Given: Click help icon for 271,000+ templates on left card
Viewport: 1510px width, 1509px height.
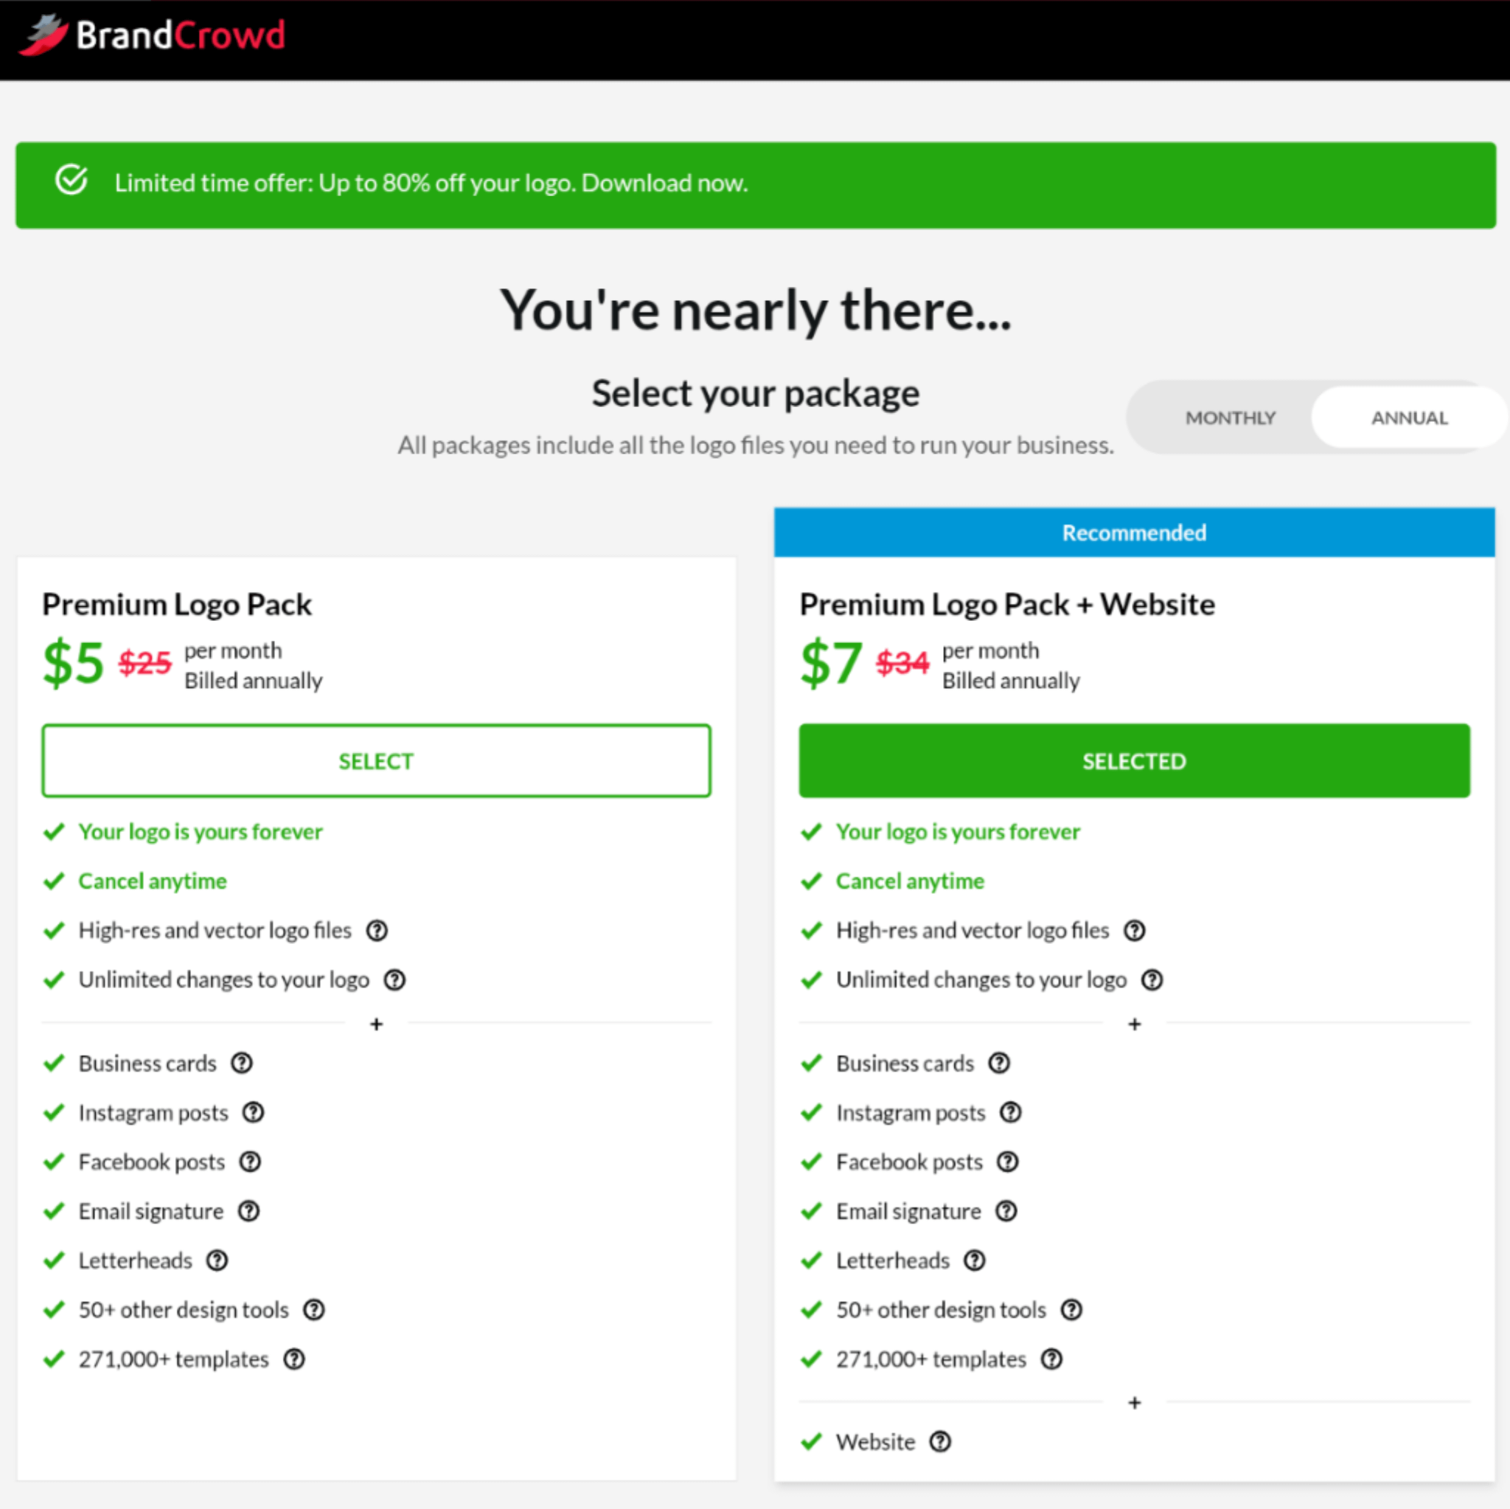Looking at the screenshot, I should coord(294,1359).
